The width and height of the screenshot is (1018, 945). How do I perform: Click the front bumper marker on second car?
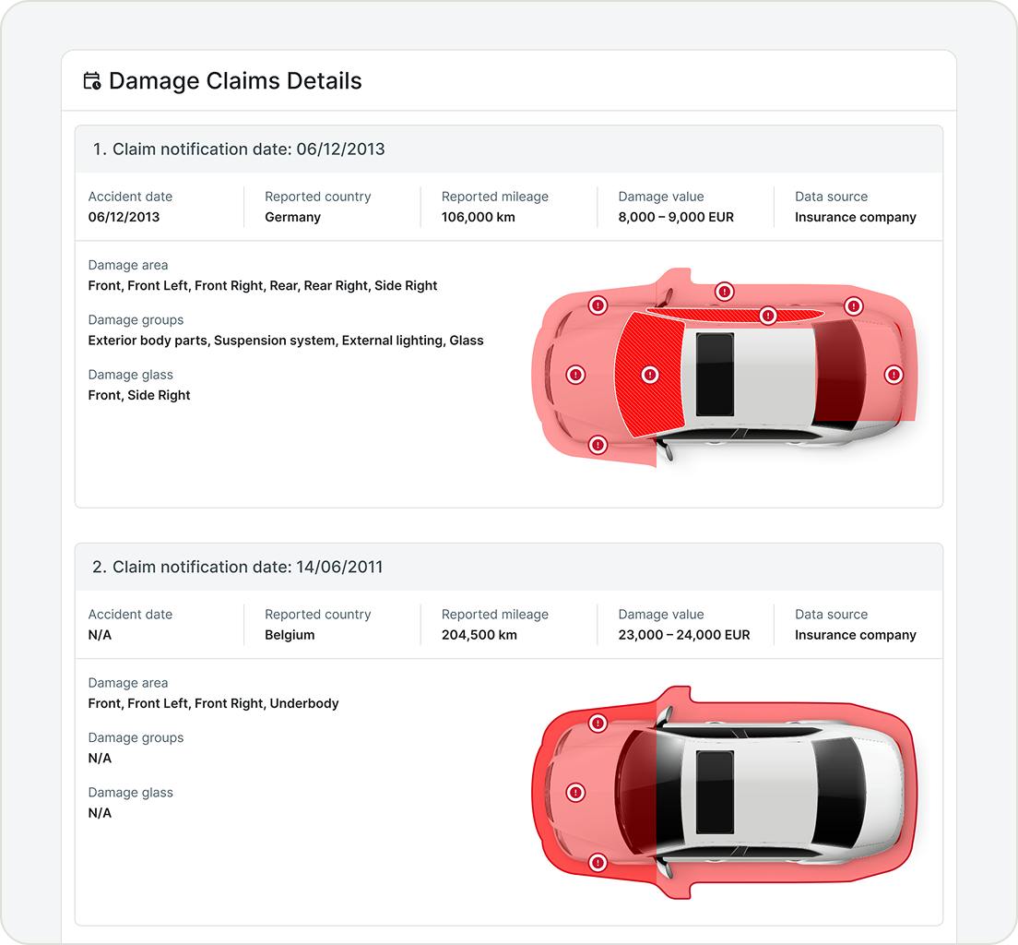(x=575, y=793)
